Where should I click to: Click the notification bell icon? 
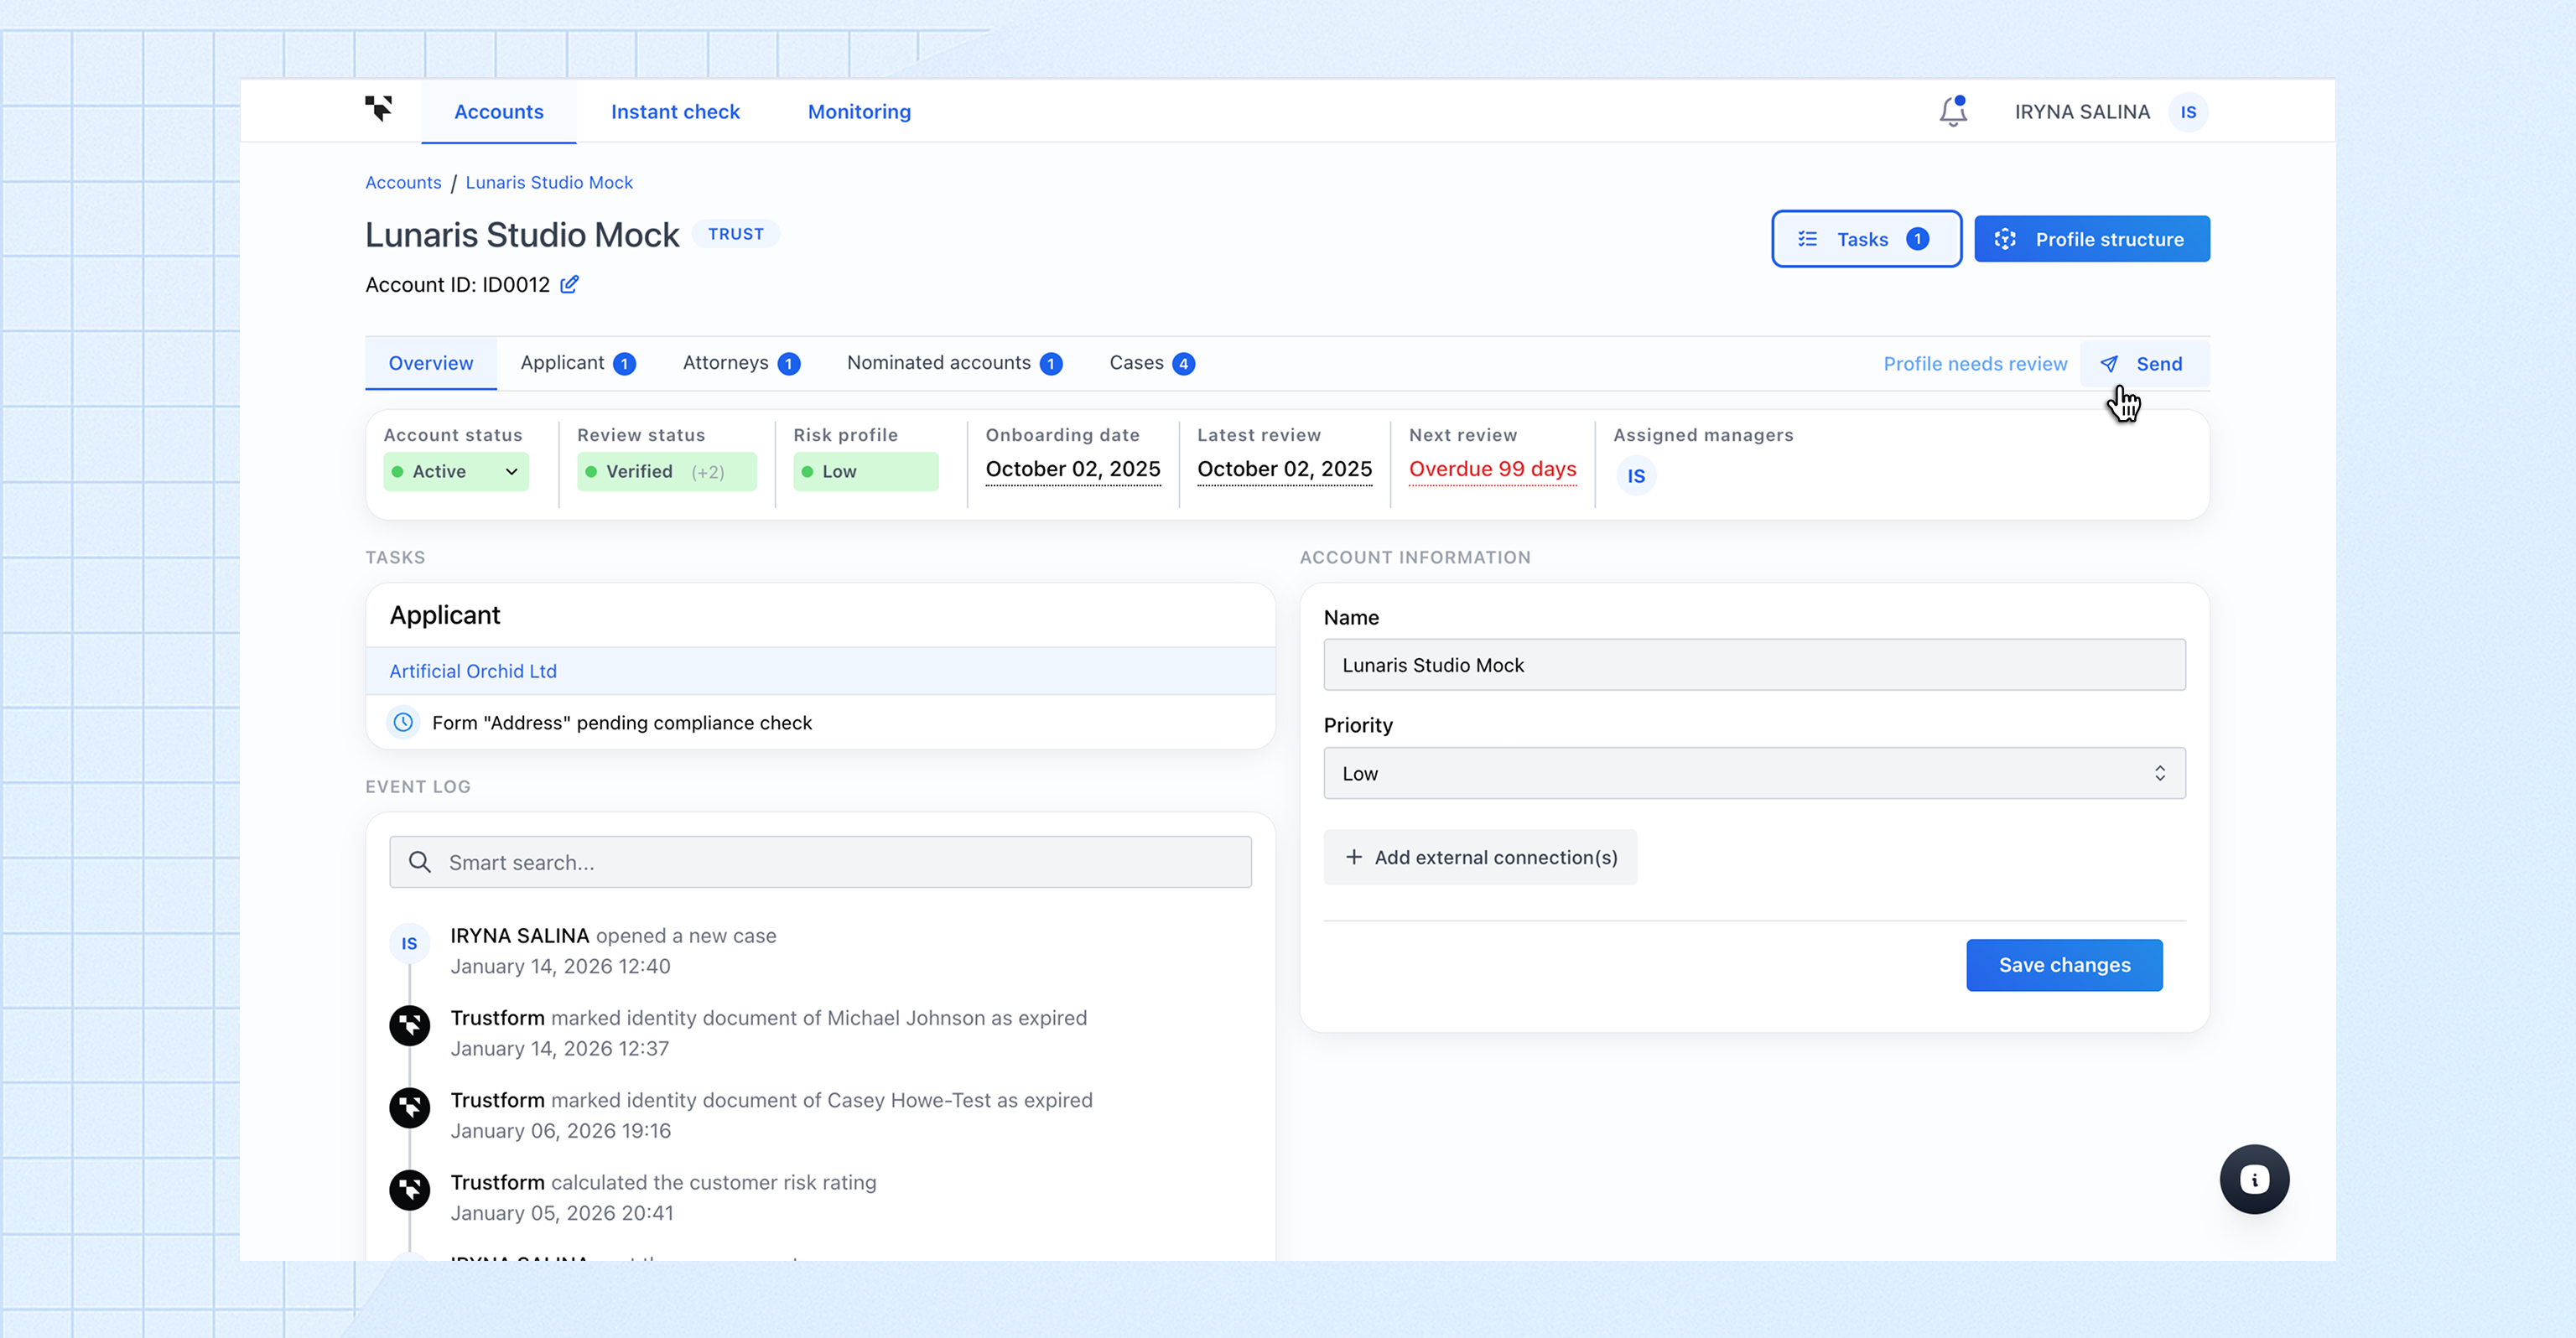coord(1952,111)
